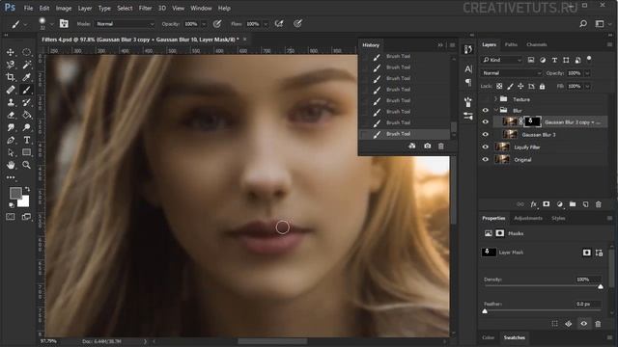This screenshot has width=618, height=347.
Task: Click the foreground color swatch
Action: 15,193
